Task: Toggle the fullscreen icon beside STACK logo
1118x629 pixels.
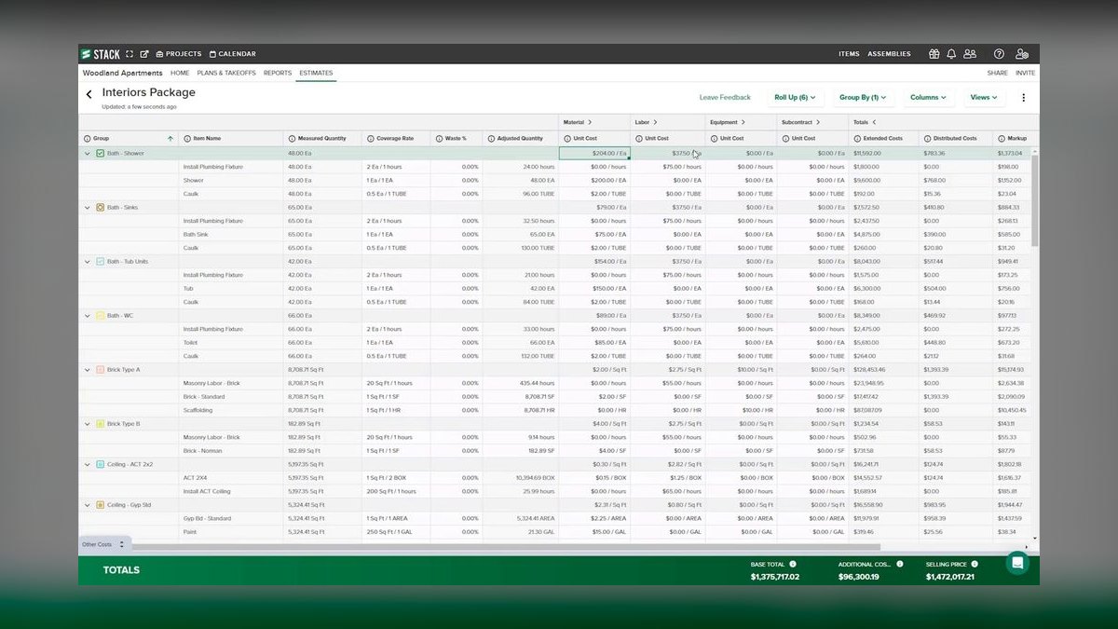Action: (130, 54)
